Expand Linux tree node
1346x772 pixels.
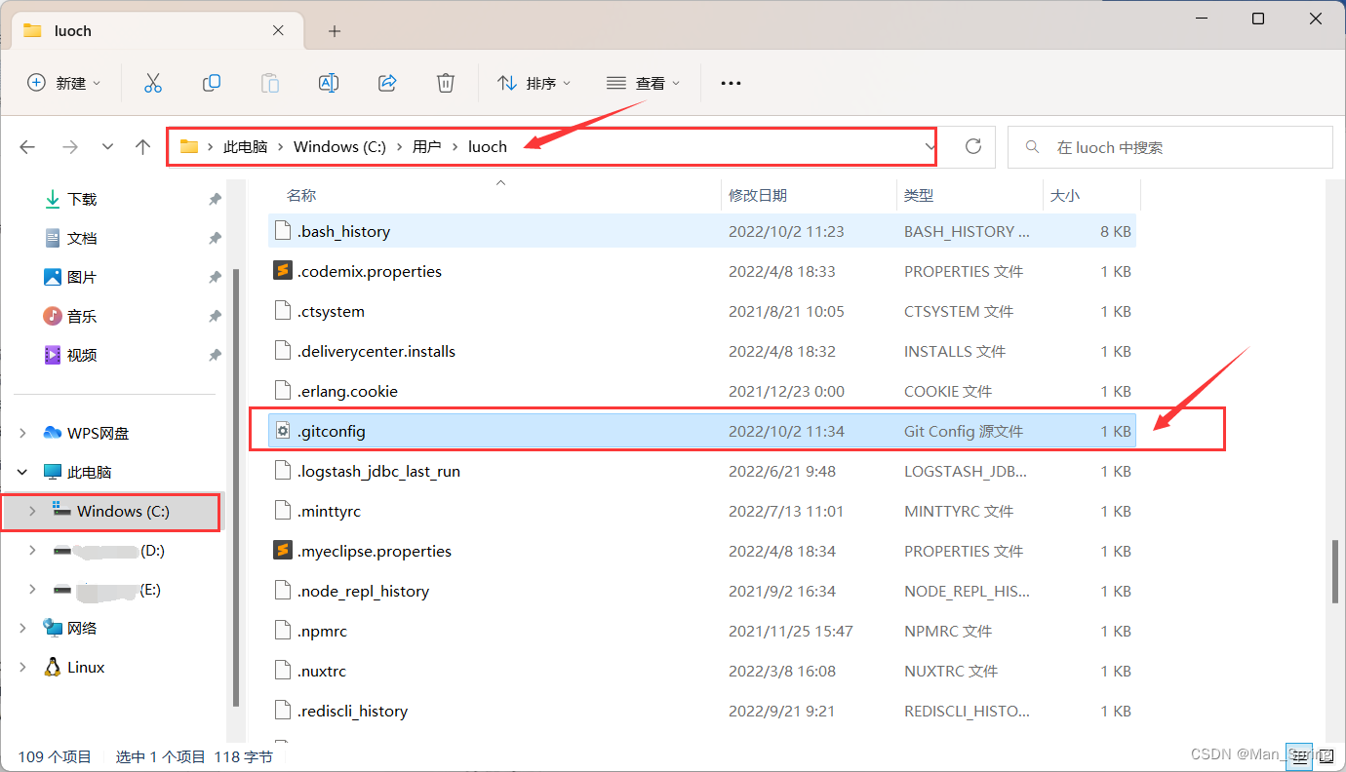(23, 668)
